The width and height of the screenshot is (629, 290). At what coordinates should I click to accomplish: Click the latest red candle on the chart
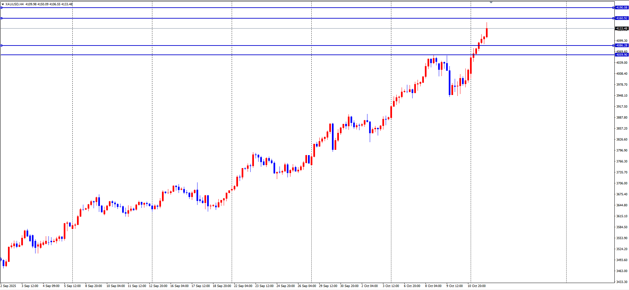coord(487,33)
